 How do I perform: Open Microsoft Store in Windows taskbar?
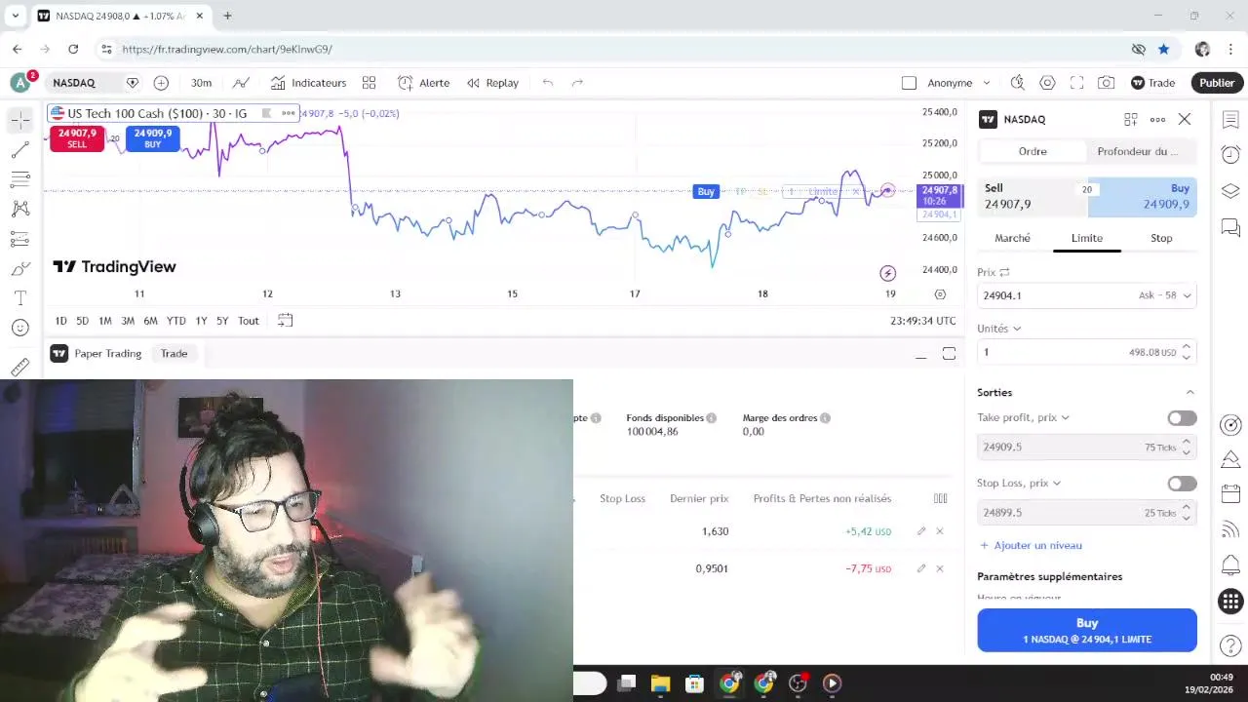coord(695,683)
